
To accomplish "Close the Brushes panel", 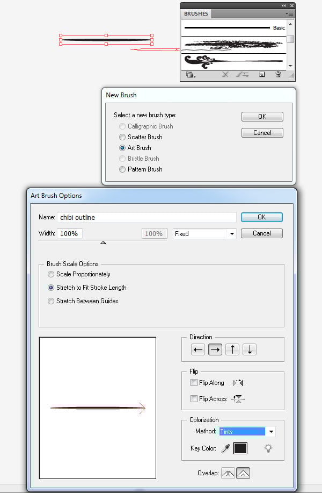I will coord(292,6).
